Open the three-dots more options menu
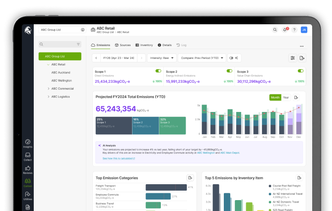The image size is (332, 211). point(302,46)
